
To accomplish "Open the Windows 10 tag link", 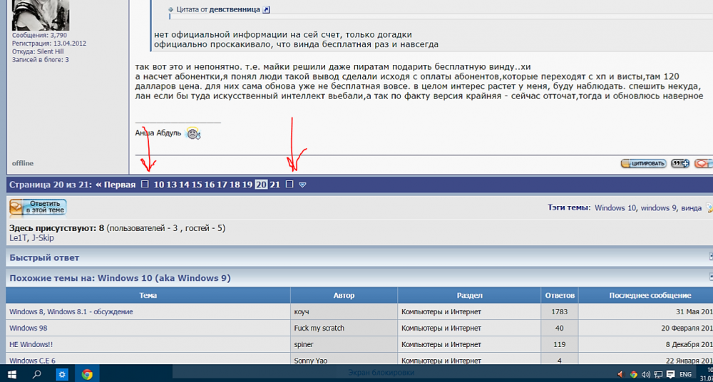I will tap(615, 208).
